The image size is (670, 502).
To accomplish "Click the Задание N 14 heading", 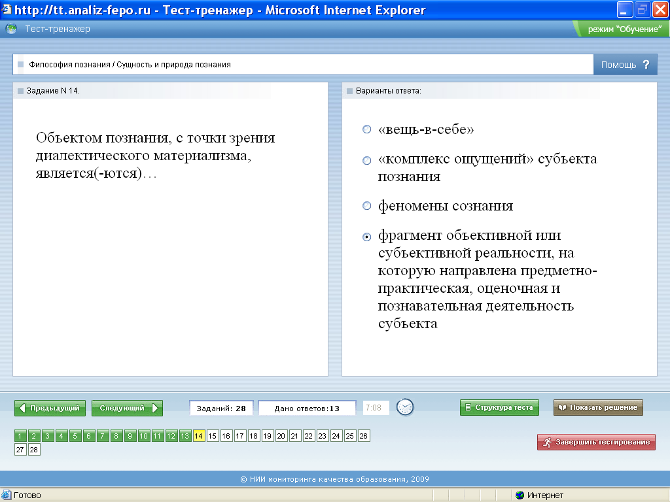I will pyautogui.click(x=53, y=90).
